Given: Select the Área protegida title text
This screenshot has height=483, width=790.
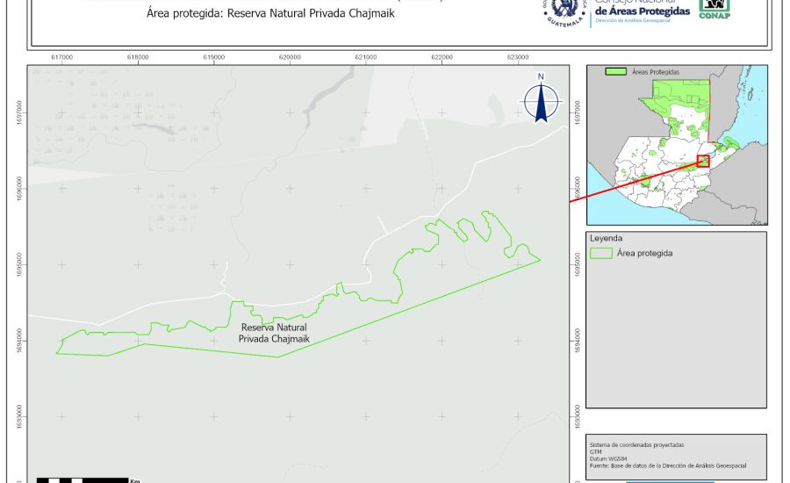Looking at the screenshot, I should (x=270, y=15).
